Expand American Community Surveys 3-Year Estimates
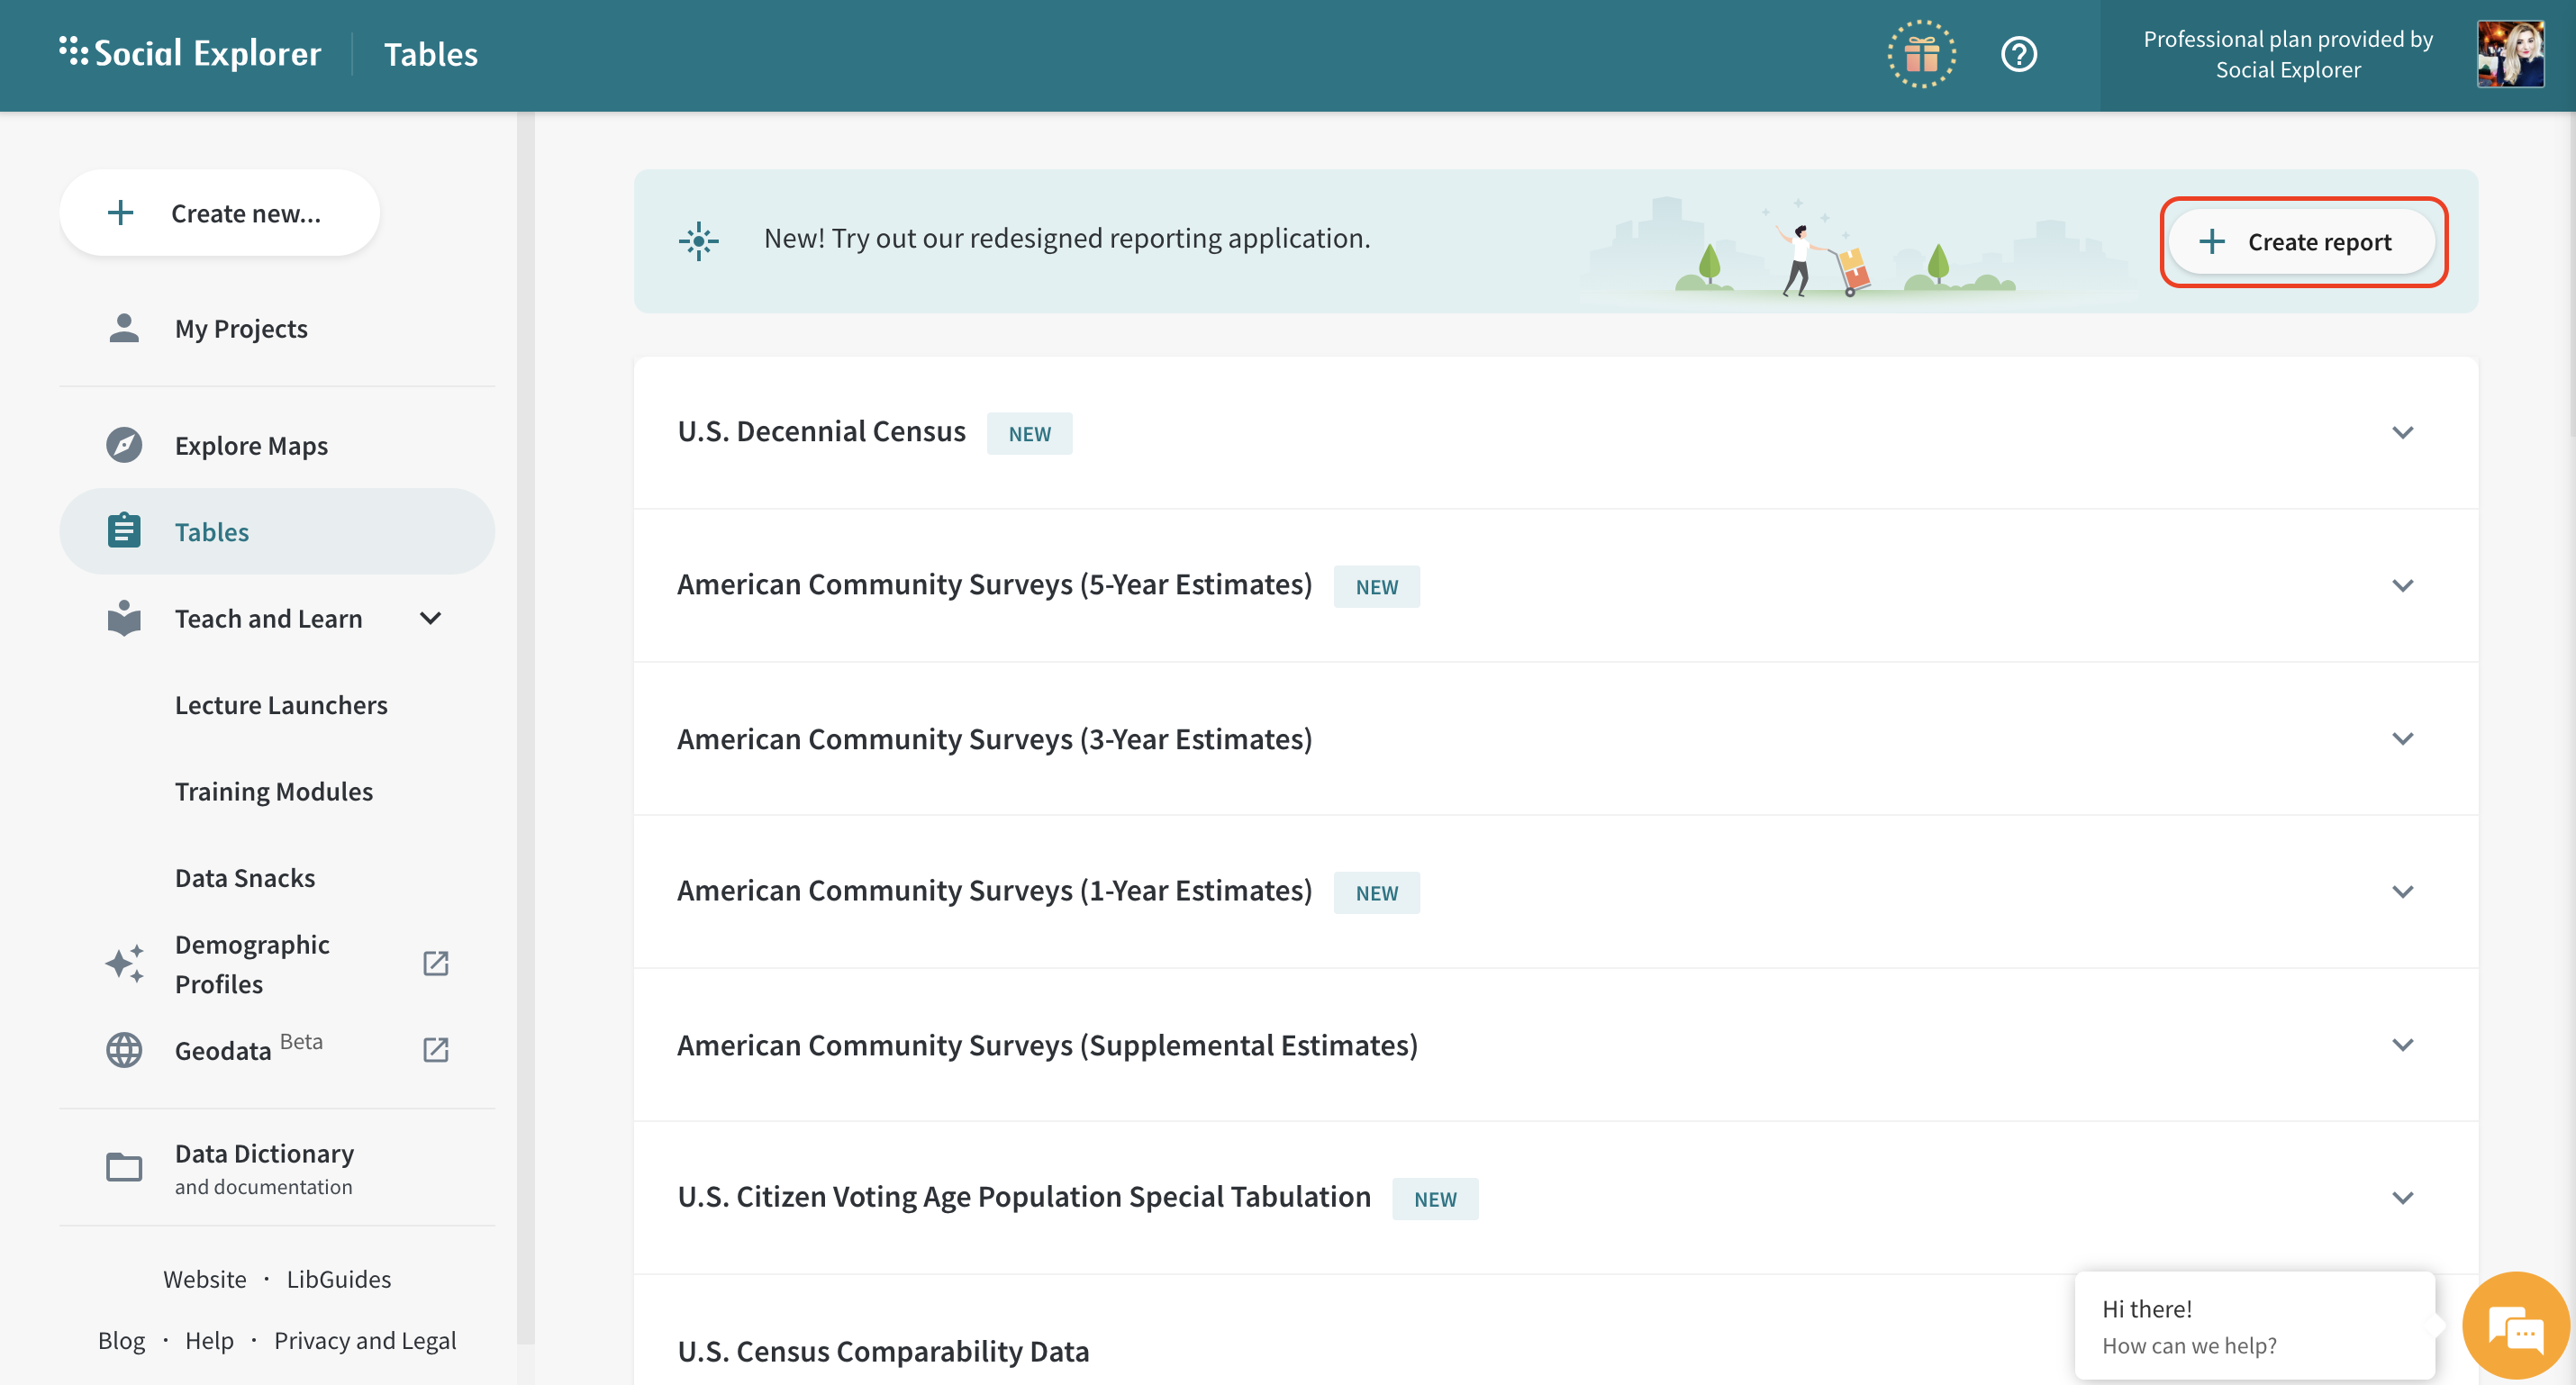Screen dimensions: 2576x1385 point(2402,738)
